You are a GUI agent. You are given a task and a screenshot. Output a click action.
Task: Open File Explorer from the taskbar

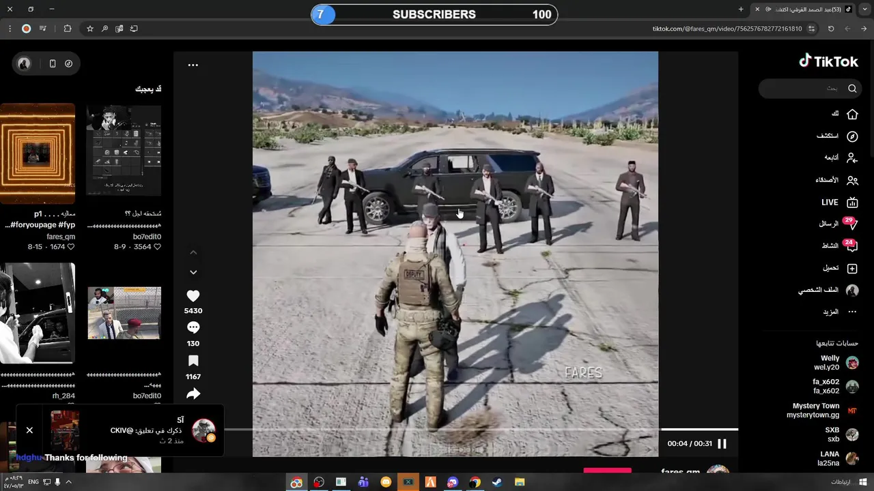520,482
